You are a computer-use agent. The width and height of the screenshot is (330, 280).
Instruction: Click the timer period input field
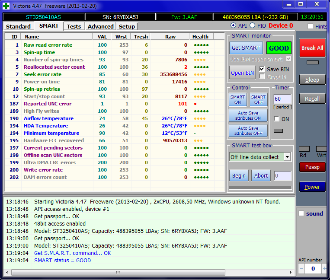(282, 99)
